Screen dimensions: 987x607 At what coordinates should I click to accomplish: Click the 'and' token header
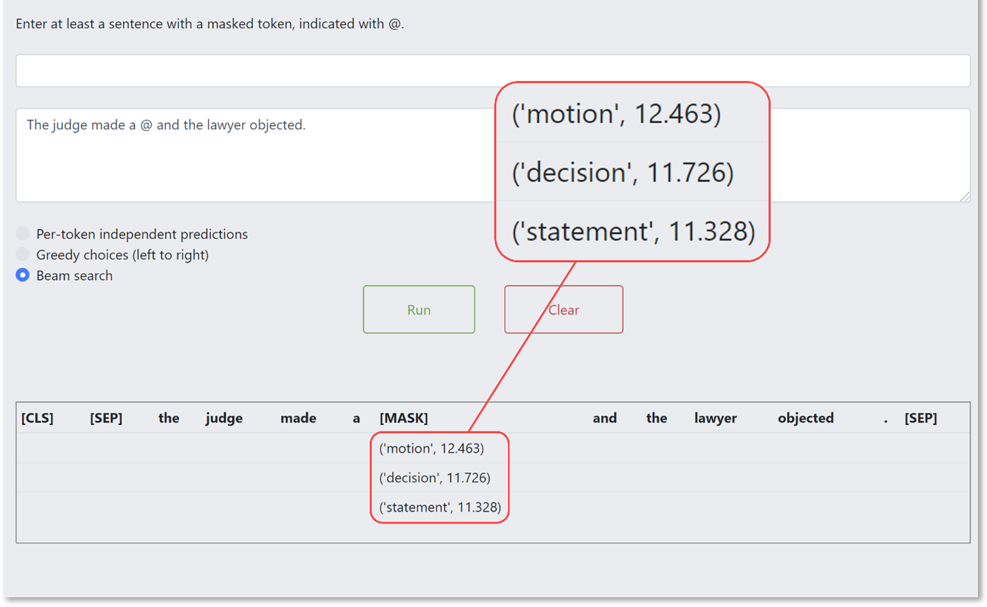605,418
